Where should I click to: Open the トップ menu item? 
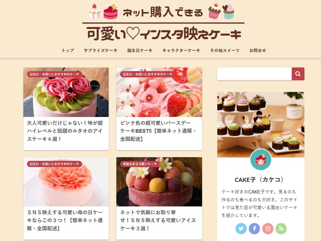pyautogui.click(x=68, y=50)
